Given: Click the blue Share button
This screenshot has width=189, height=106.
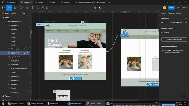Looking at the screenshot, I should click(171, 8).
